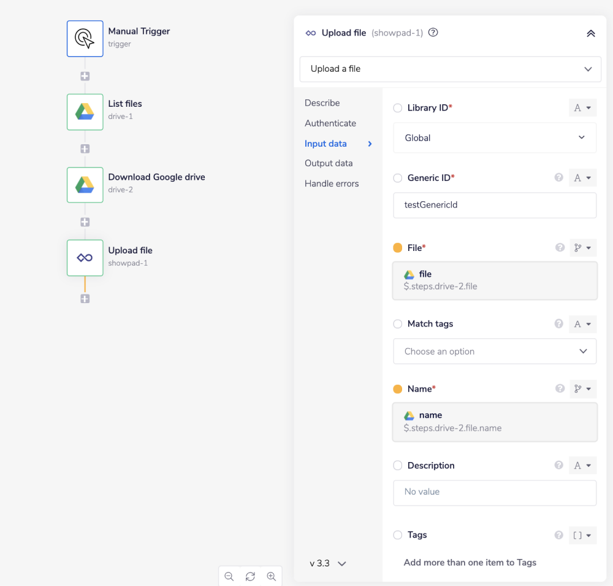Enable the Description field radio circle
This screenshot has height=586, width=613.
point(398,466)
